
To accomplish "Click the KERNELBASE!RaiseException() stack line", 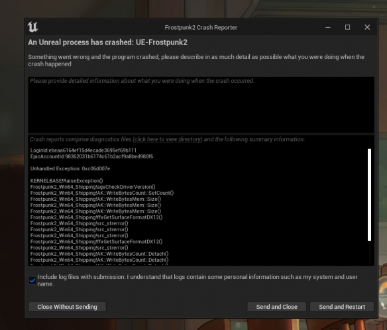I will coord(66,181).
